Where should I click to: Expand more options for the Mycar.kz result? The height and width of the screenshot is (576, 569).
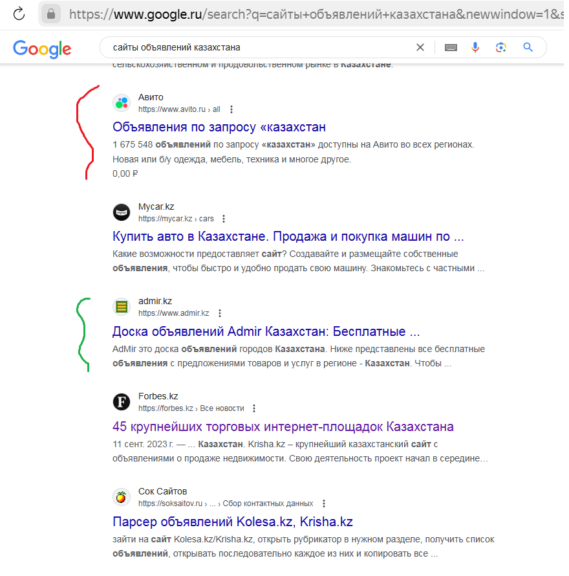tap(224, 219)
